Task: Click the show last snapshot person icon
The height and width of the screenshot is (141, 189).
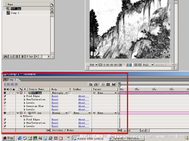Action: click(124, 65)
